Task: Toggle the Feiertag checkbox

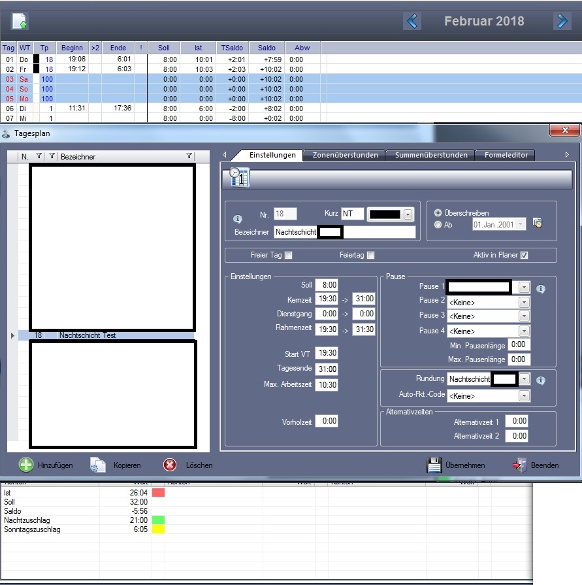Action: pyautogui.click(x=370, y=256)
